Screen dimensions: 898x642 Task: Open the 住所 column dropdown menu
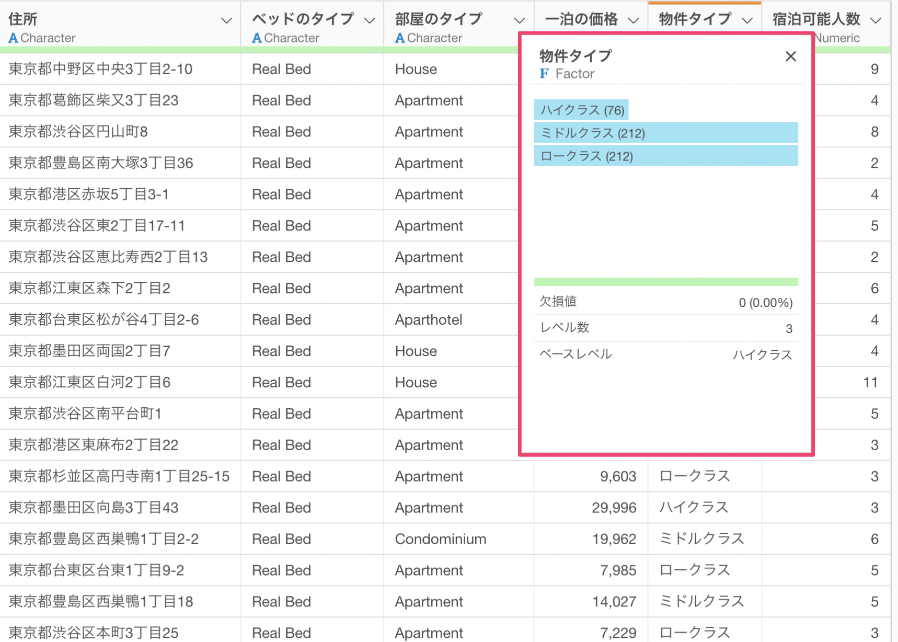coord(226,21)
